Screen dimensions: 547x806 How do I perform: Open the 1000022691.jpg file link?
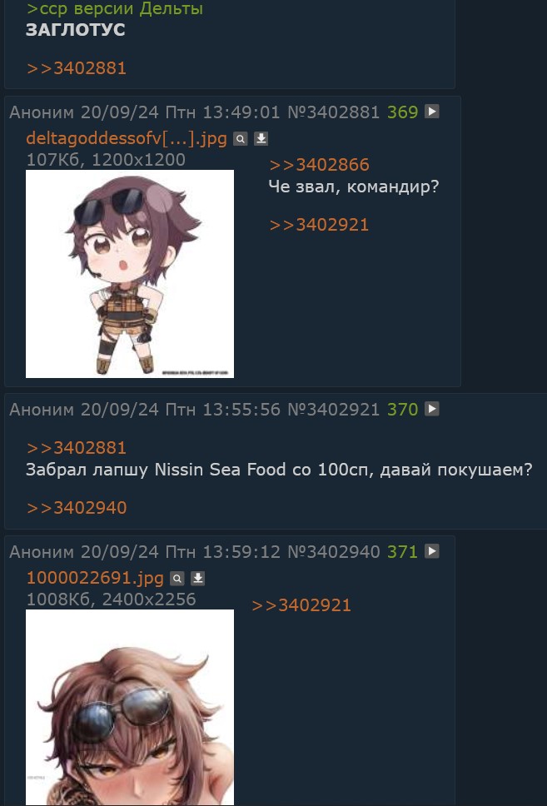pos(95,579)
